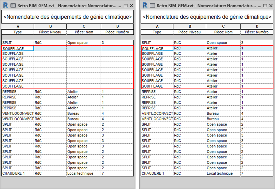
Task: Select column C header in left schedule
Action: pyautogui.click(x=84, y=27)
